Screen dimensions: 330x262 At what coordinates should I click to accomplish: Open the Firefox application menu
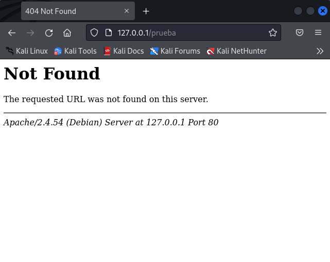tap(318, 32)
